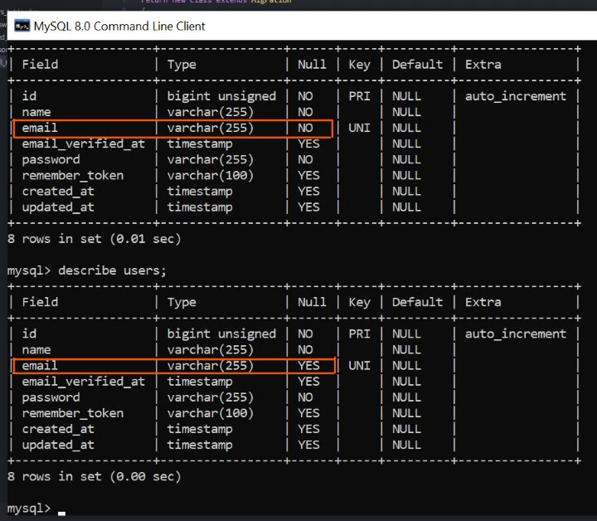The width and height of the screenshot is (597, 521).
Task: Click the Type column header in the second table
Action: pos(182,303)
